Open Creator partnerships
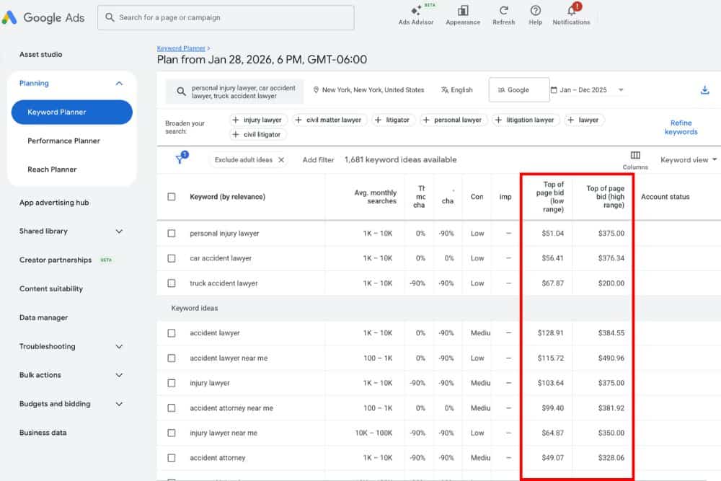Image resolution: width=721 pixels, height=481 pixels. pos(56,260)
